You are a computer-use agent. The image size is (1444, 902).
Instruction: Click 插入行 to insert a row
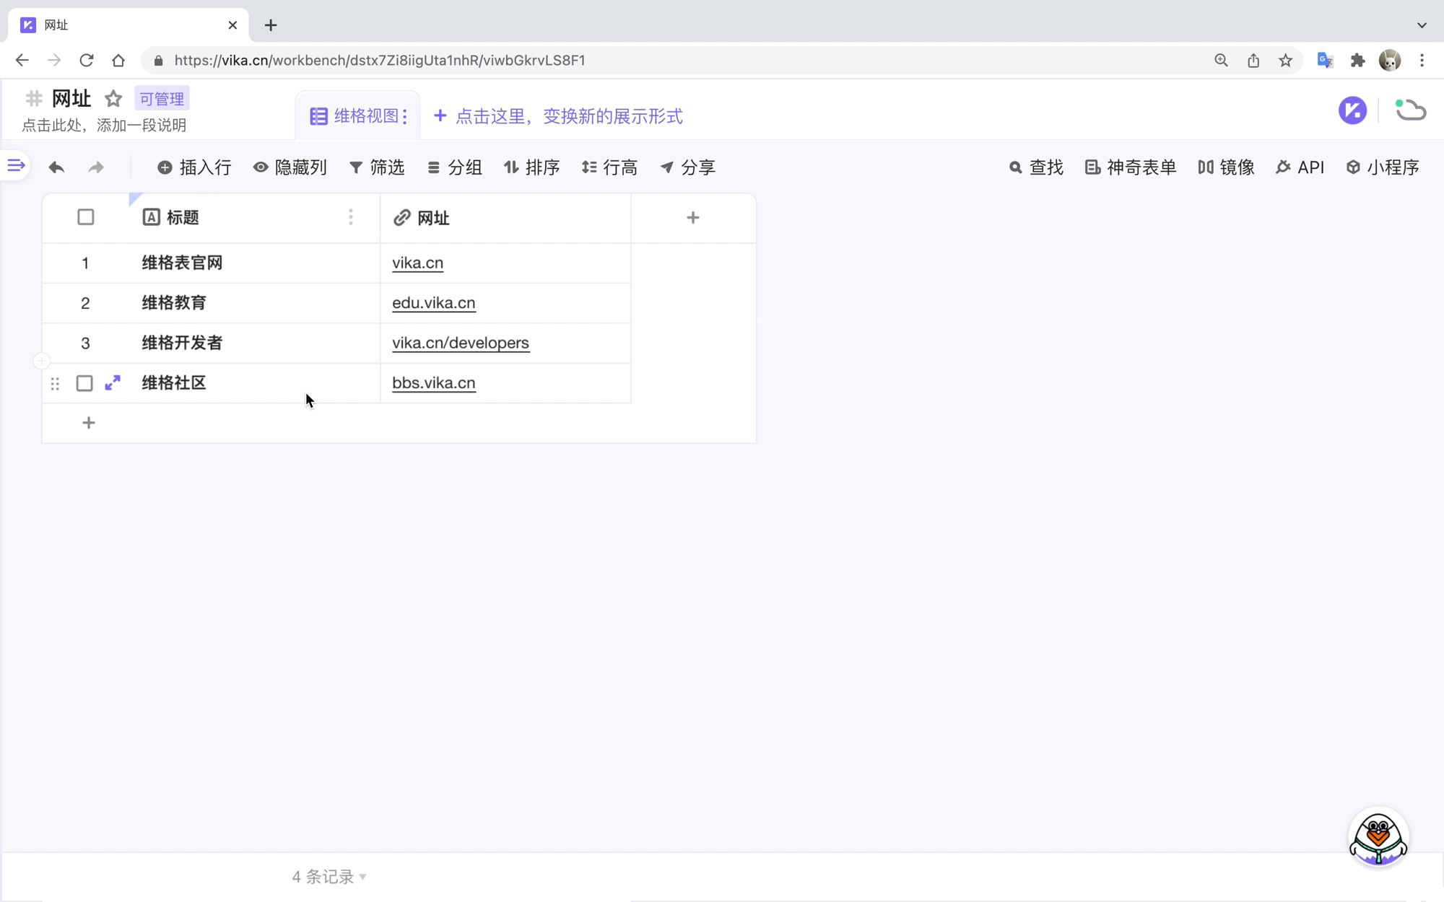coord(194,167)
